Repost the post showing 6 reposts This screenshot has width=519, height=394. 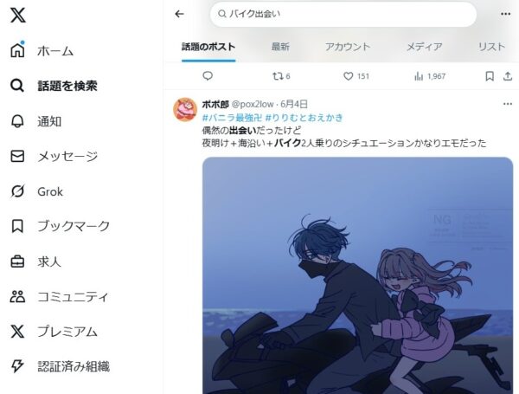tap(281, 76)
